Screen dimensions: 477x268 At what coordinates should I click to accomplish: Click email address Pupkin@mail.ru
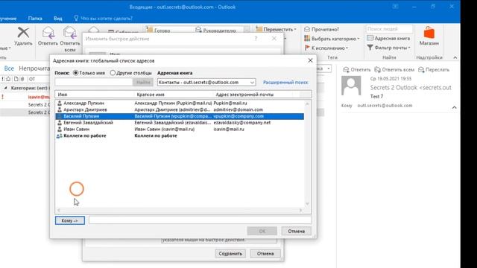click(230, 103)
